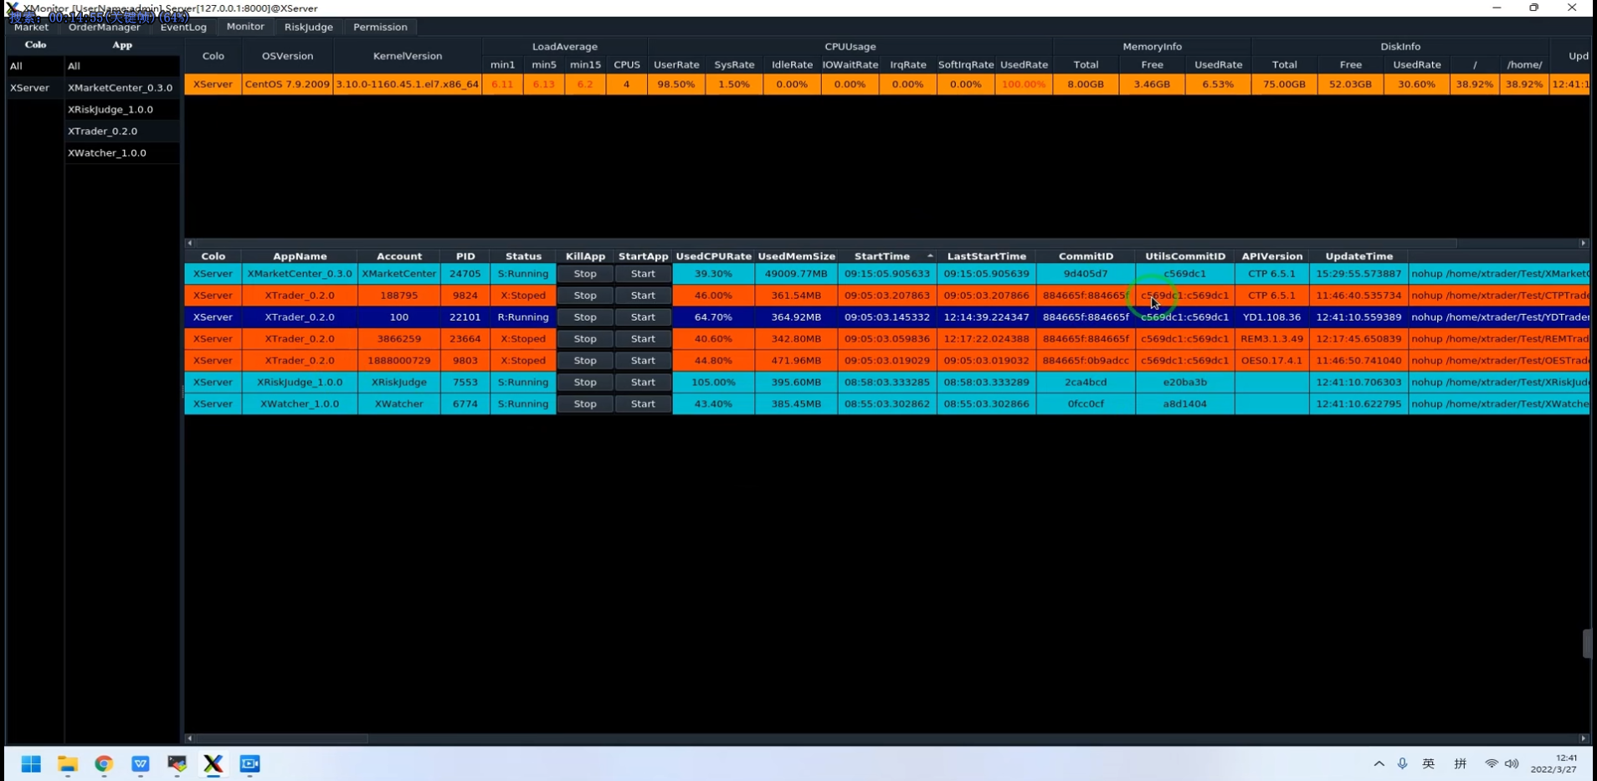Toggle the 英 input language indicator
This screenshot has height=781, width=1597.
pos(1429,763)
